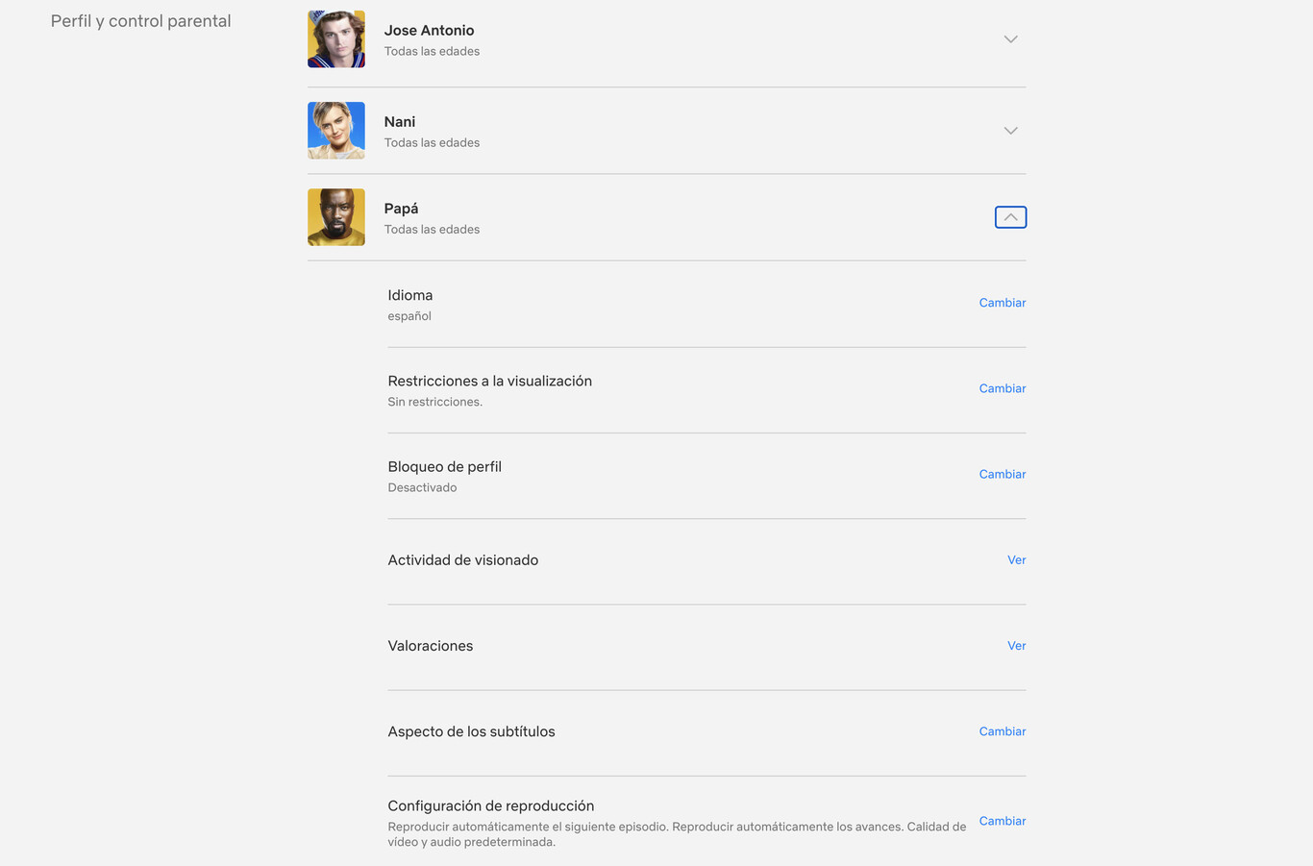Screen dimensions: 1313x866
Task: Click the Sin restricciones status text
Action: [x=434, y=401]
